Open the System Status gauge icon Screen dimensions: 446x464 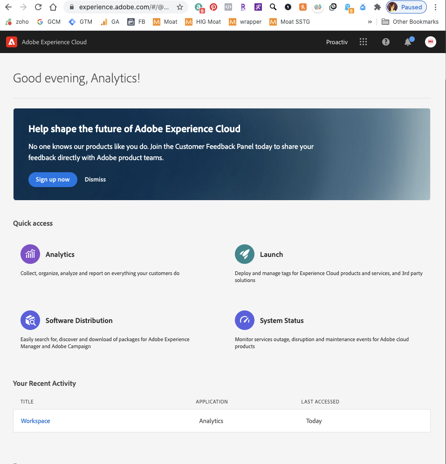(245, 320)
